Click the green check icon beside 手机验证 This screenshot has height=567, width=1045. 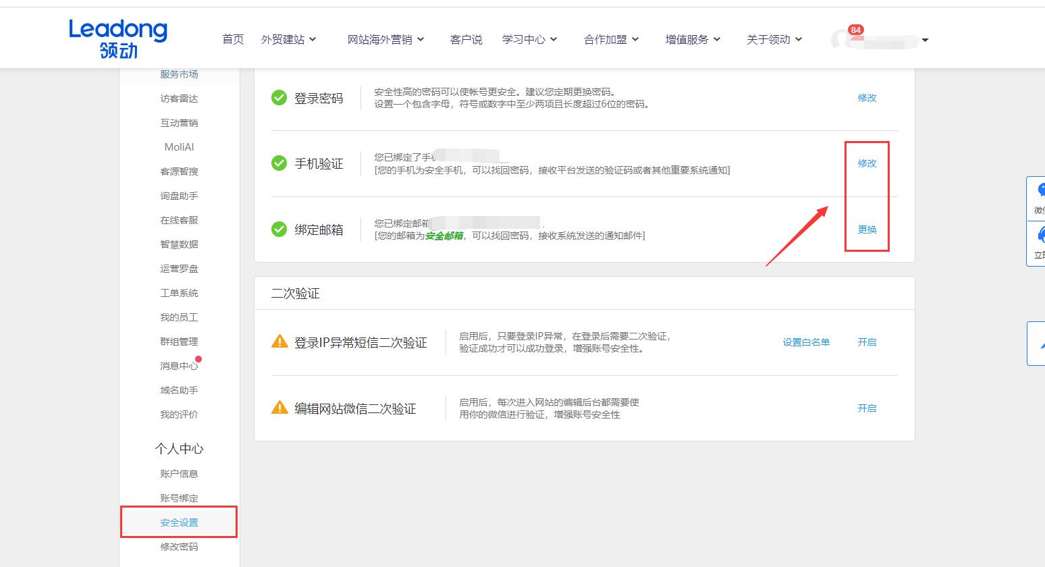tap(279, 163)
